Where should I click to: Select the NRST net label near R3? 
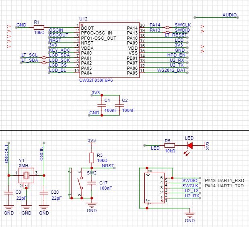pyautogui.click(x=108, y=165)
